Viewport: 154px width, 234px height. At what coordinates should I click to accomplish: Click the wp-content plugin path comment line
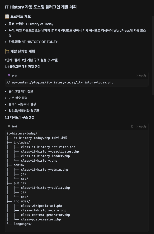coord(60,82)
